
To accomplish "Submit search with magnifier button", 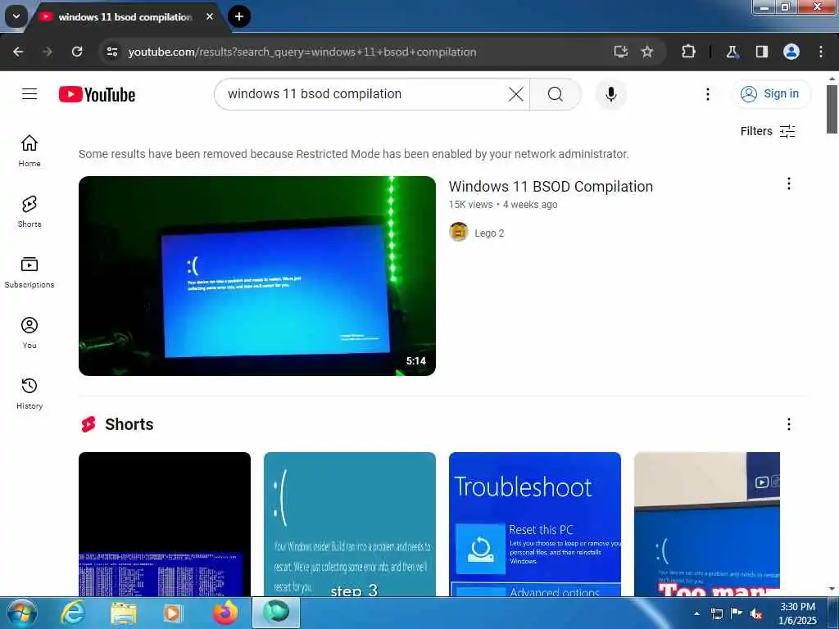I will pyautogui.click(x=556, y=94).
